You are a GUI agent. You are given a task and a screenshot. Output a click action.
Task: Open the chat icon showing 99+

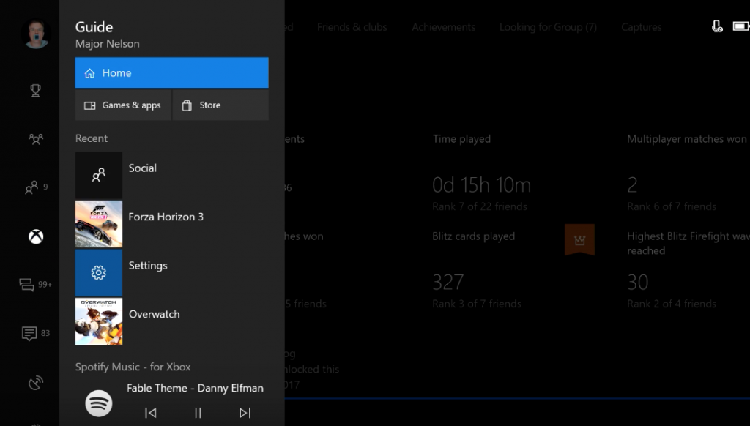(35, 285)
